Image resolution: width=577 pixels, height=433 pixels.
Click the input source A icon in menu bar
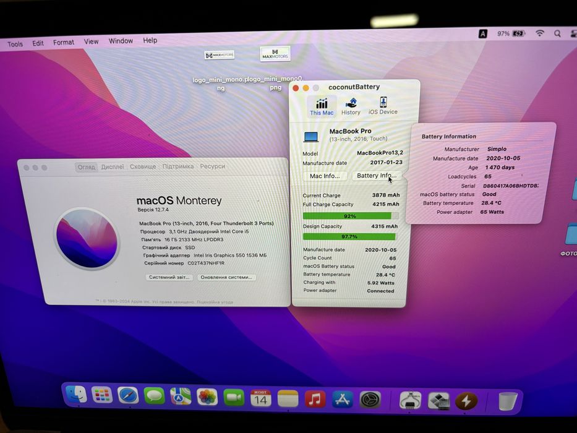[x=483, y=34]
